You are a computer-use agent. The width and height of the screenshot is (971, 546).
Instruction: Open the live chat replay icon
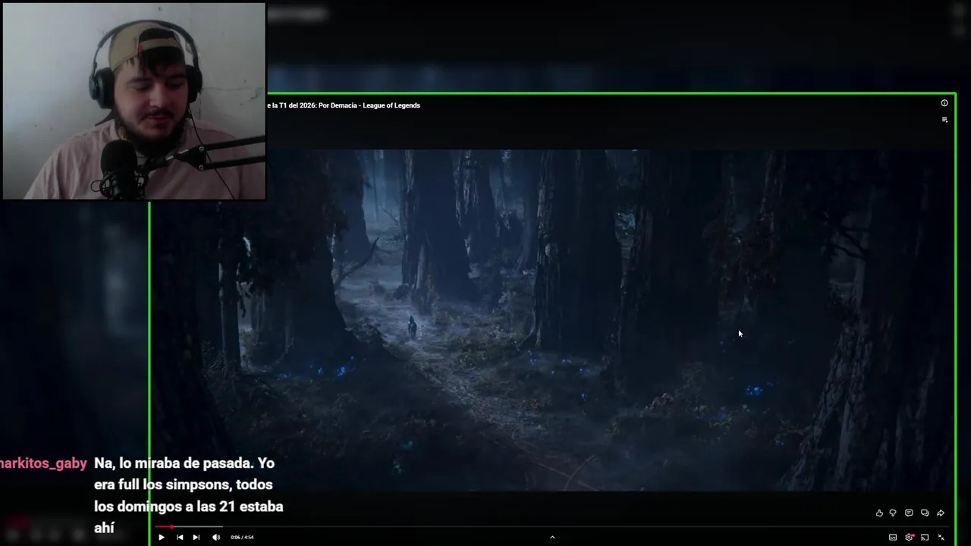tap(925, 513)
